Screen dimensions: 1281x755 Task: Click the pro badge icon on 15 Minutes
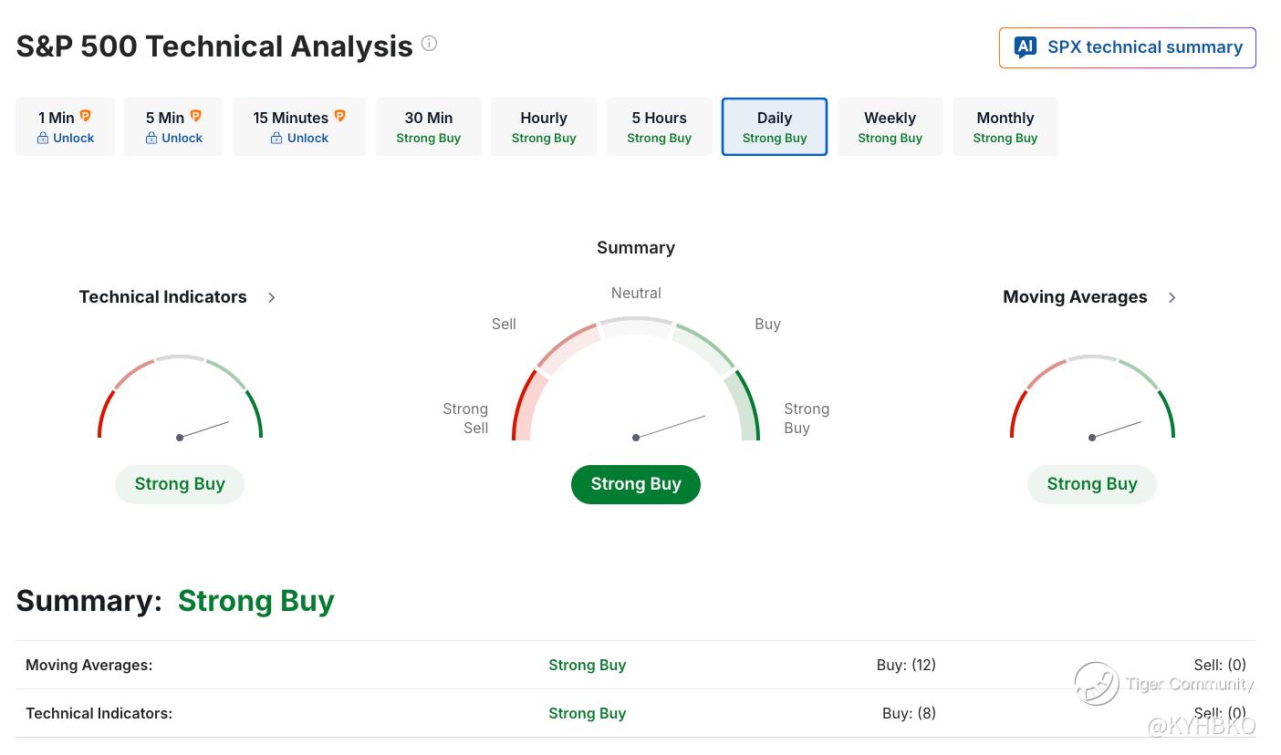point(339,116)
